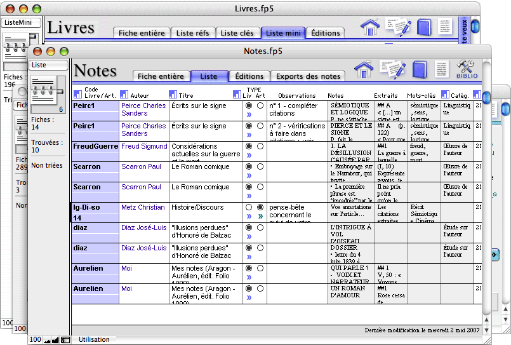Select Art radio for first Peirc1 row
This screenshot has height=345, width=511.
tap(260, 105)
